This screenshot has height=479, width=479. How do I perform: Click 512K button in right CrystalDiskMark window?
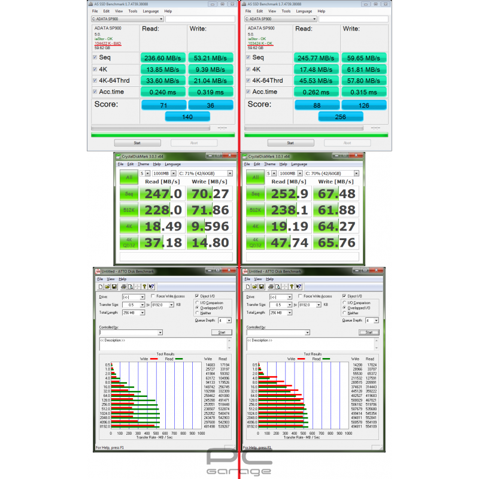click(256, 210)
